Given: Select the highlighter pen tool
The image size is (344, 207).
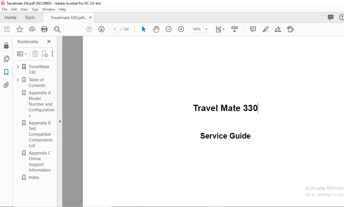Looking at the screenshot, I should point(266,29).
